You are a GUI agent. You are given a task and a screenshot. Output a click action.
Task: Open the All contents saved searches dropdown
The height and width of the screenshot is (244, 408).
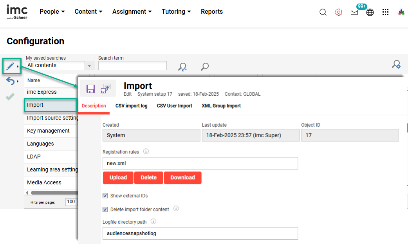coord(89,66)
